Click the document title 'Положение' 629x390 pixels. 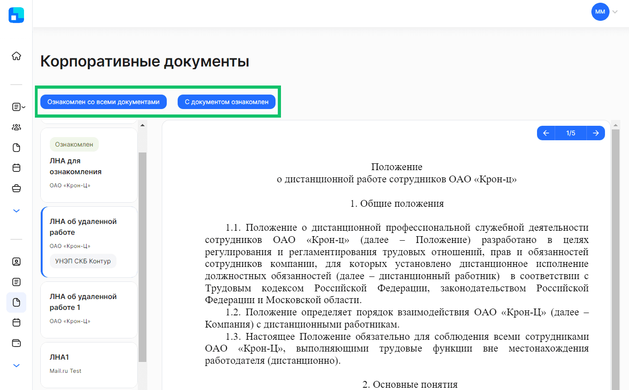pyautogui.click(x=397, y=167)
